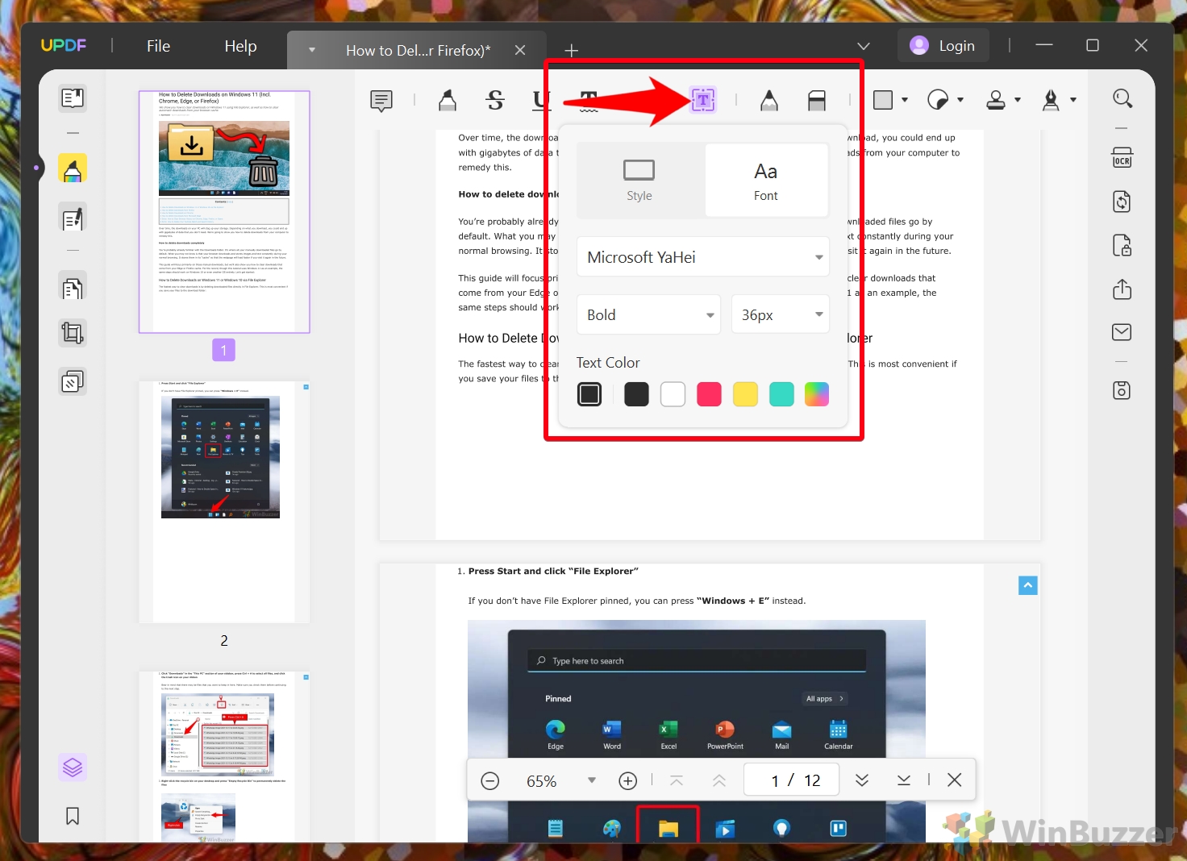Expand the shape tool dropdown arrow
Viewport: 1187px width, 861px height.
coord(905,100)
